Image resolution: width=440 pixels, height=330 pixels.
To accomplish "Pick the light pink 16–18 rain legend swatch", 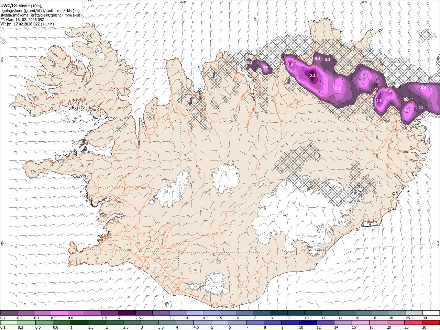I will tap(361, 322).
